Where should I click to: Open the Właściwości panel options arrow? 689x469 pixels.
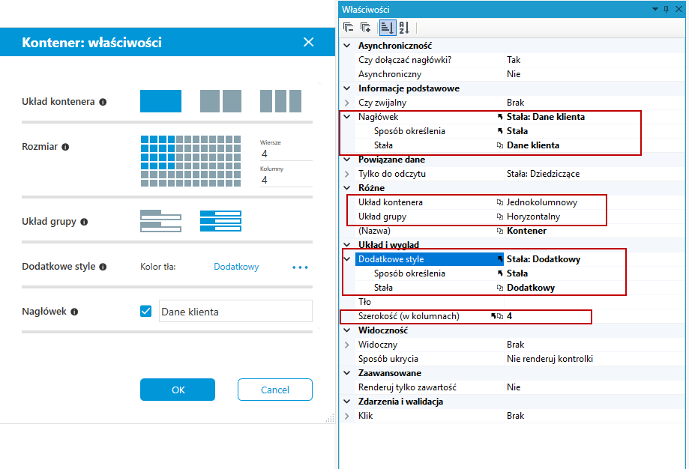[x=655, y=9]
